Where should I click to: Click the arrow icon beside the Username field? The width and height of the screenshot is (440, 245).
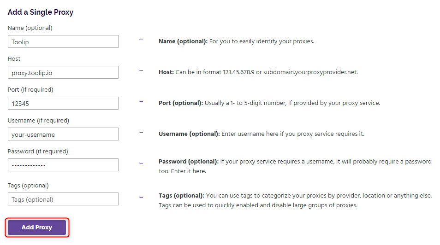tap(141, 133)
